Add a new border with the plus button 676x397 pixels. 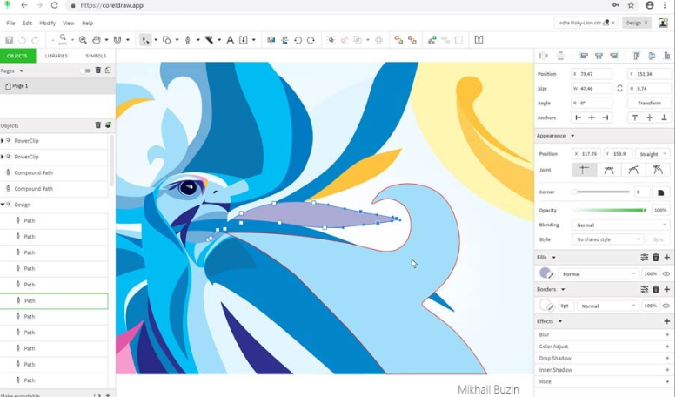coord(667,290)
